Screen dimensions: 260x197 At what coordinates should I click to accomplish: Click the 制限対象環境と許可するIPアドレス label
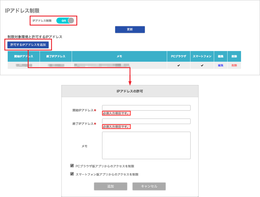[35, 37]
